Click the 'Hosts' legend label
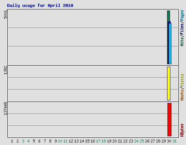 [182, 95]
